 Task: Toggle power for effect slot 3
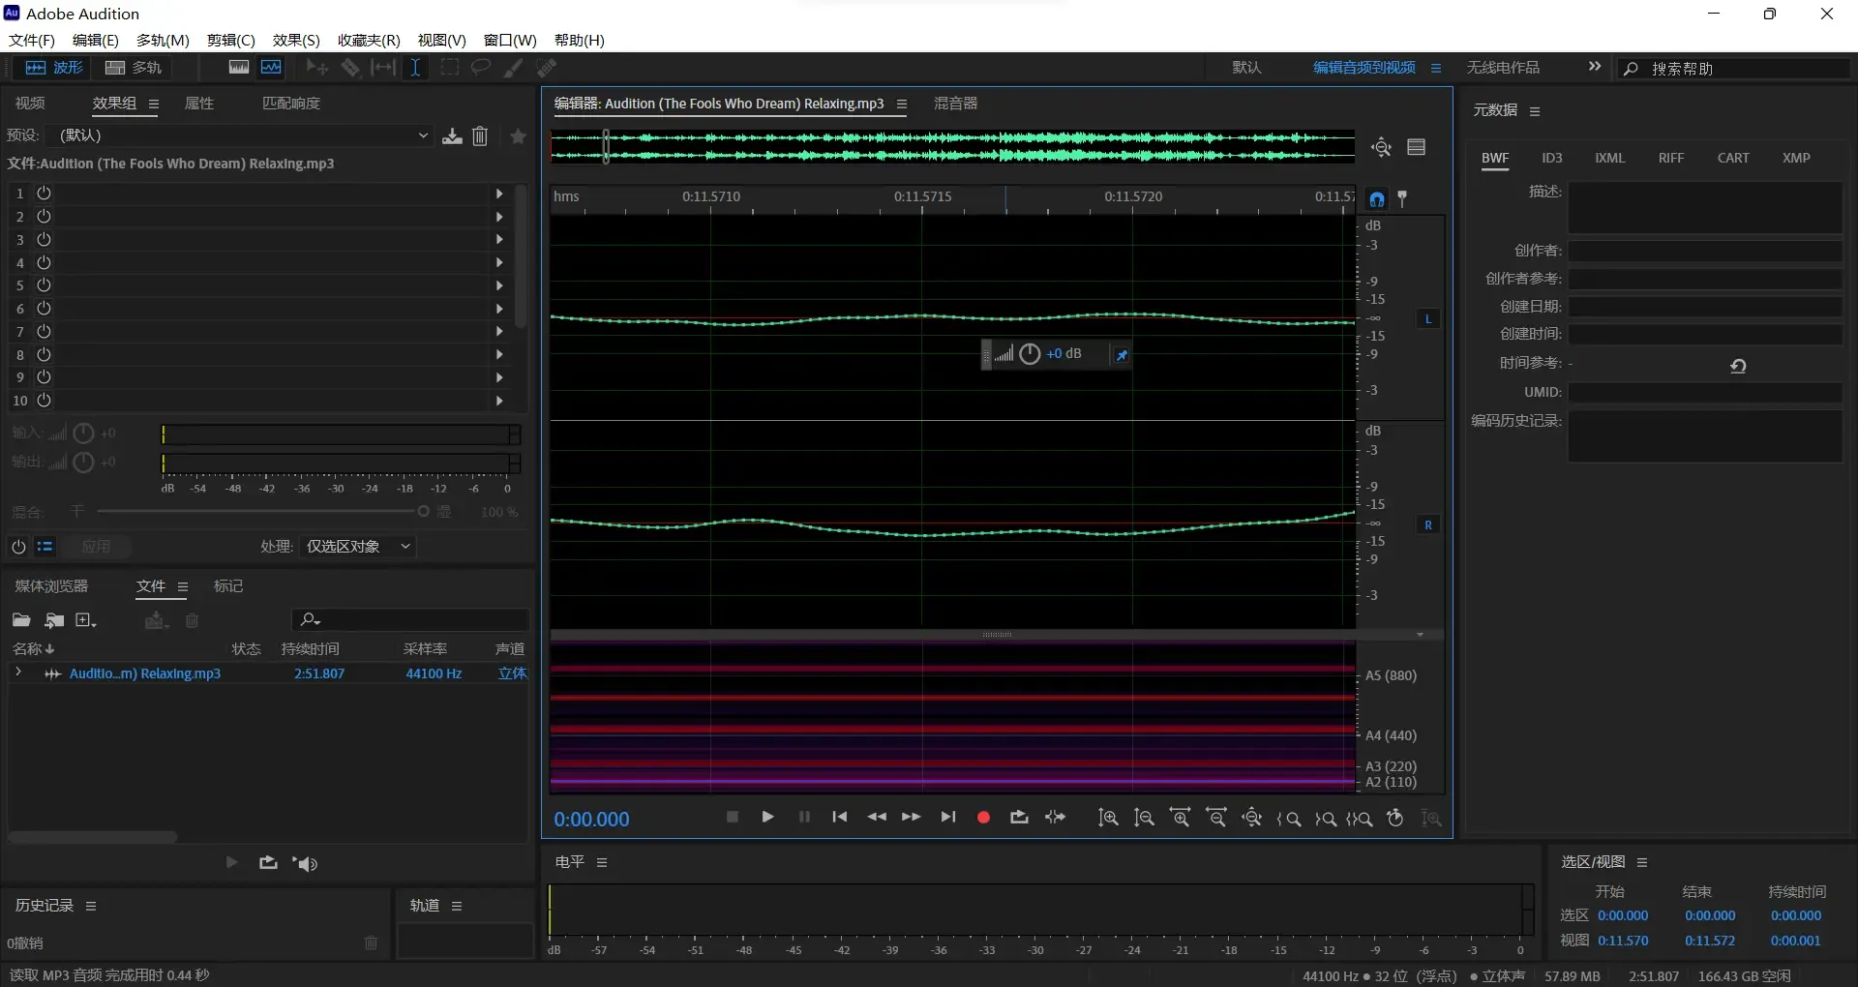click(x=44, y=239)
